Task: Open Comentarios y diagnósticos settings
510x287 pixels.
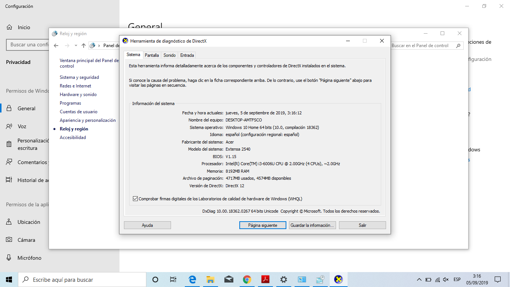Action: pyautogui.click(x=27, y=162)
